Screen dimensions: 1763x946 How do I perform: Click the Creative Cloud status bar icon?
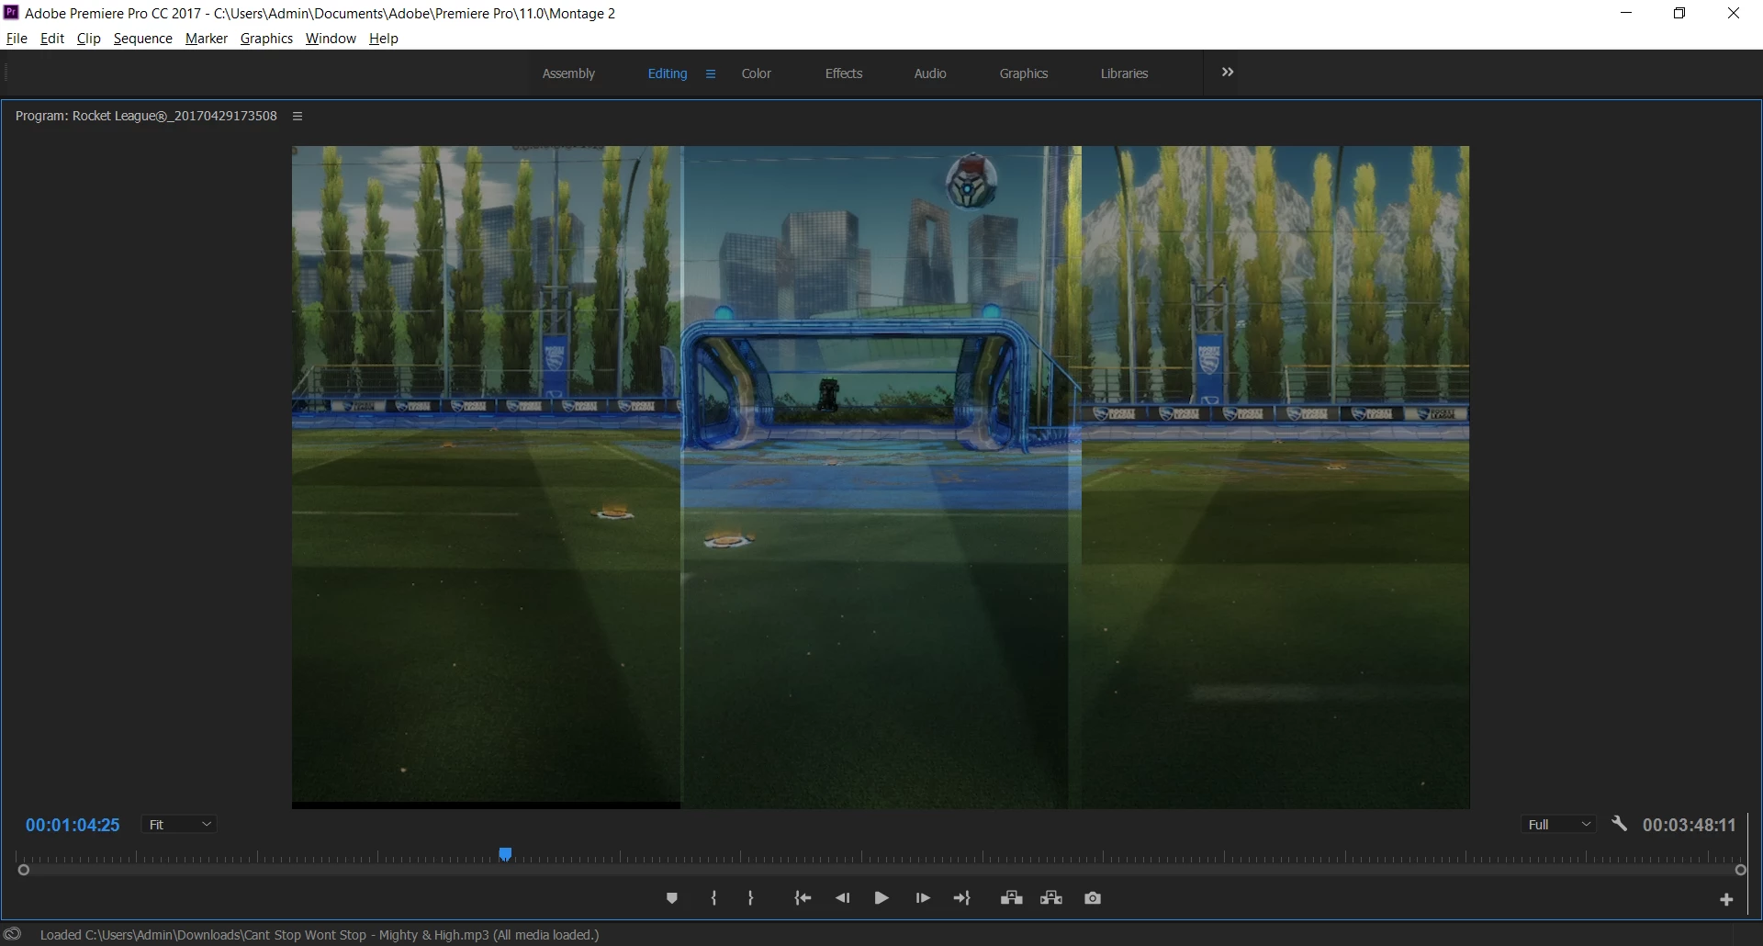13,934
